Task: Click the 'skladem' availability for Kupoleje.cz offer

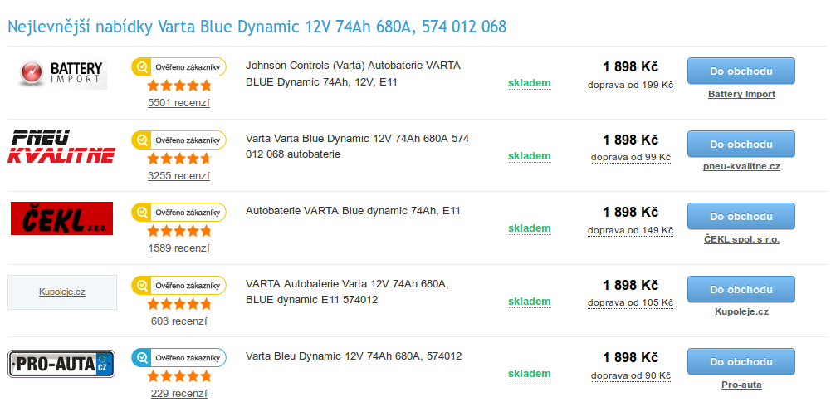Action: tap(529, 302)
